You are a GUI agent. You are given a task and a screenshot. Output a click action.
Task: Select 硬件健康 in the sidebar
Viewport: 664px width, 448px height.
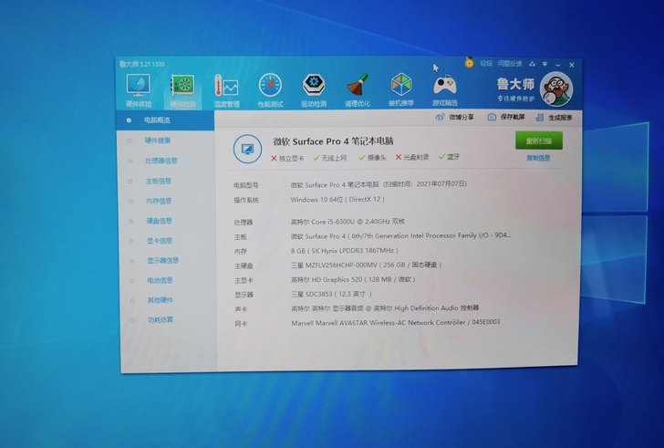[158, 141]
